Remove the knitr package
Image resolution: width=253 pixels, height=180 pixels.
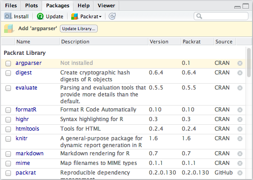(240, 138)
